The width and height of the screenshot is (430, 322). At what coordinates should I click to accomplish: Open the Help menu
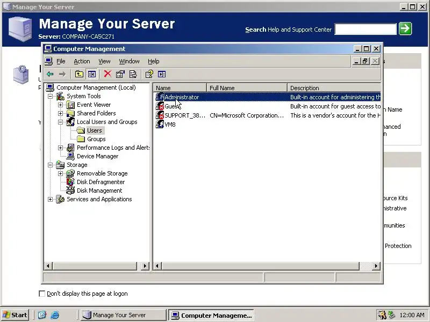pyautogui.click(x=153, y=61)
